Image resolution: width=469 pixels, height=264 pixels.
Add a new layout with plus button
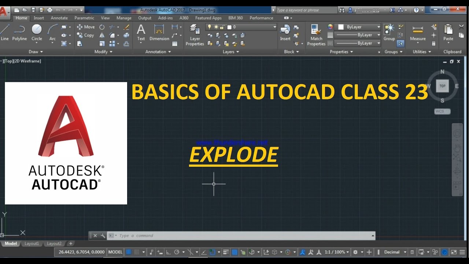point(71,243)
